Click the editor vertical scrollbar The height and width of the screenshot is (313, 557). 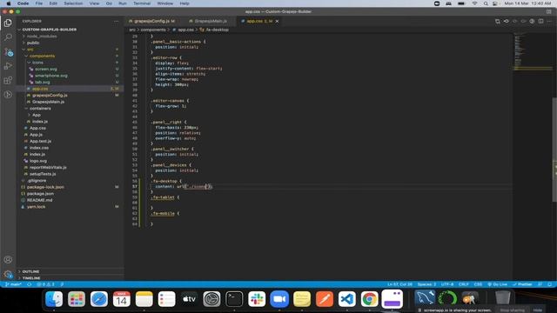pyautogui.click(x=555, y=149)
